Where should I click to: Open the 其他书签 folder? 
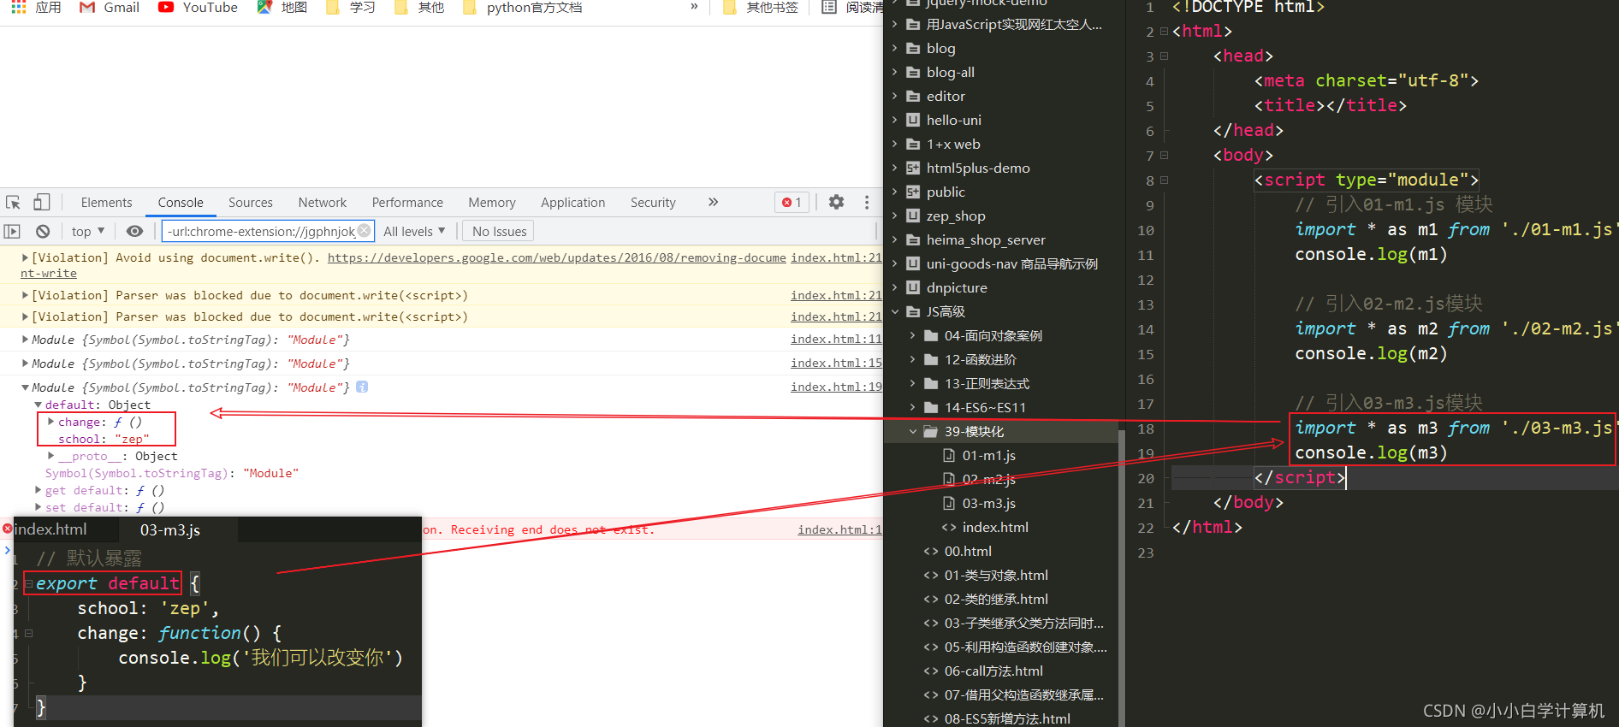pyautogui.click(x=760, y=7)
